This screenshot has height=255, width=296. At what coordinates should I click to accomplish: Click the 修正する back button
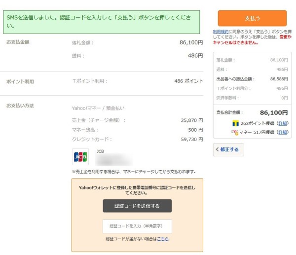(228, 149)
